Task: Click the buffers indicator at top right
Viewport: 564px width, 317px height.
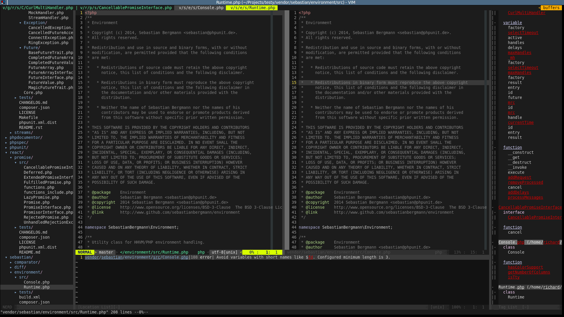Action: pos(551,8)
